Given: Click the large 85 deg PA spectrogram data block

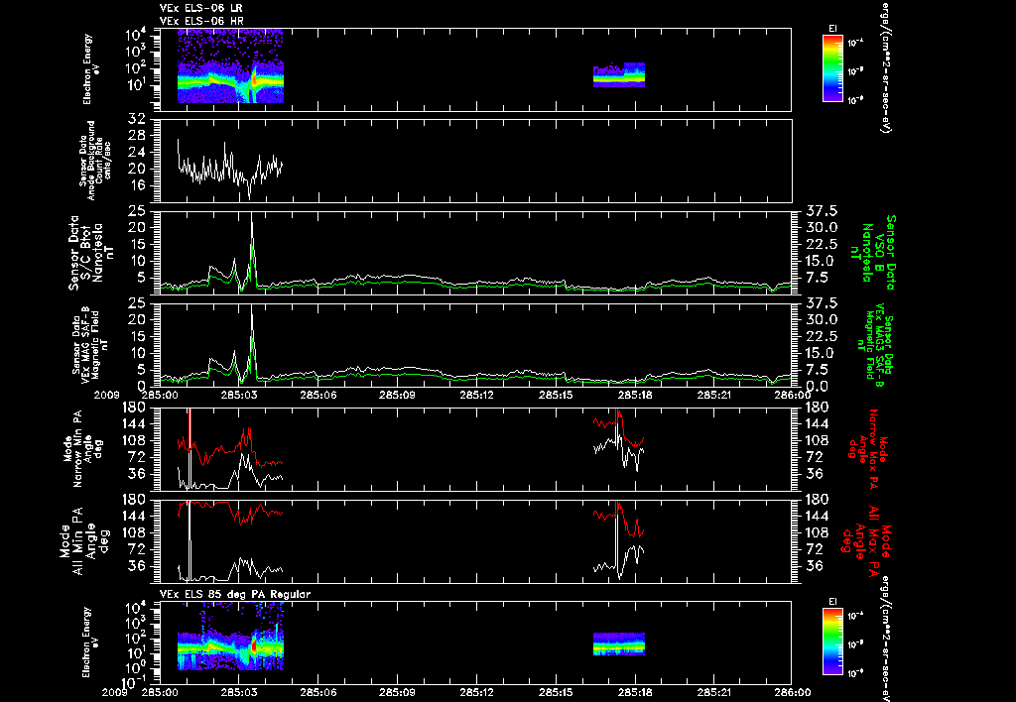Looking at the screenshot, I should pos(230,636).
